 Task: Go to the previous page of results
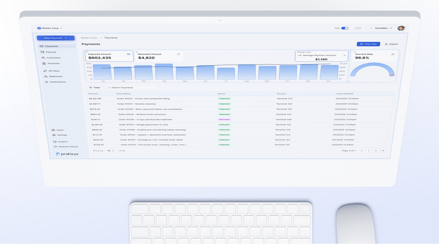pyautogui.click(x=369, y=151)
